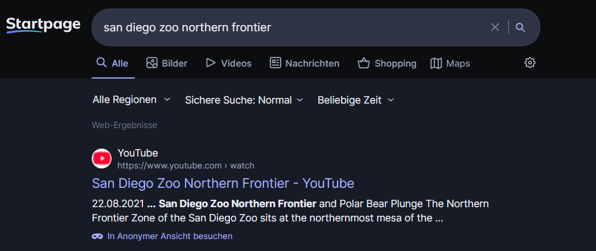Screen dimensions: 596x251
Task: Click the YouTube site name label
Action: point(138,153)
